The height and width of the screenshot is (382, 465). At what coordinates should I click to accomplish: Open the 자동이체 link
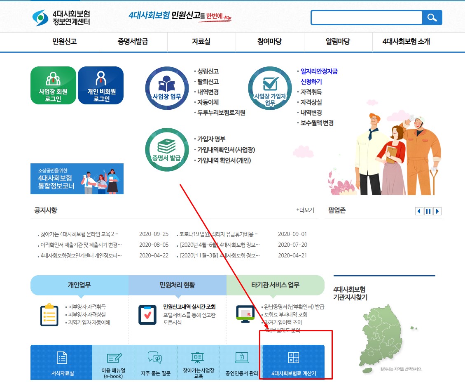208,102
